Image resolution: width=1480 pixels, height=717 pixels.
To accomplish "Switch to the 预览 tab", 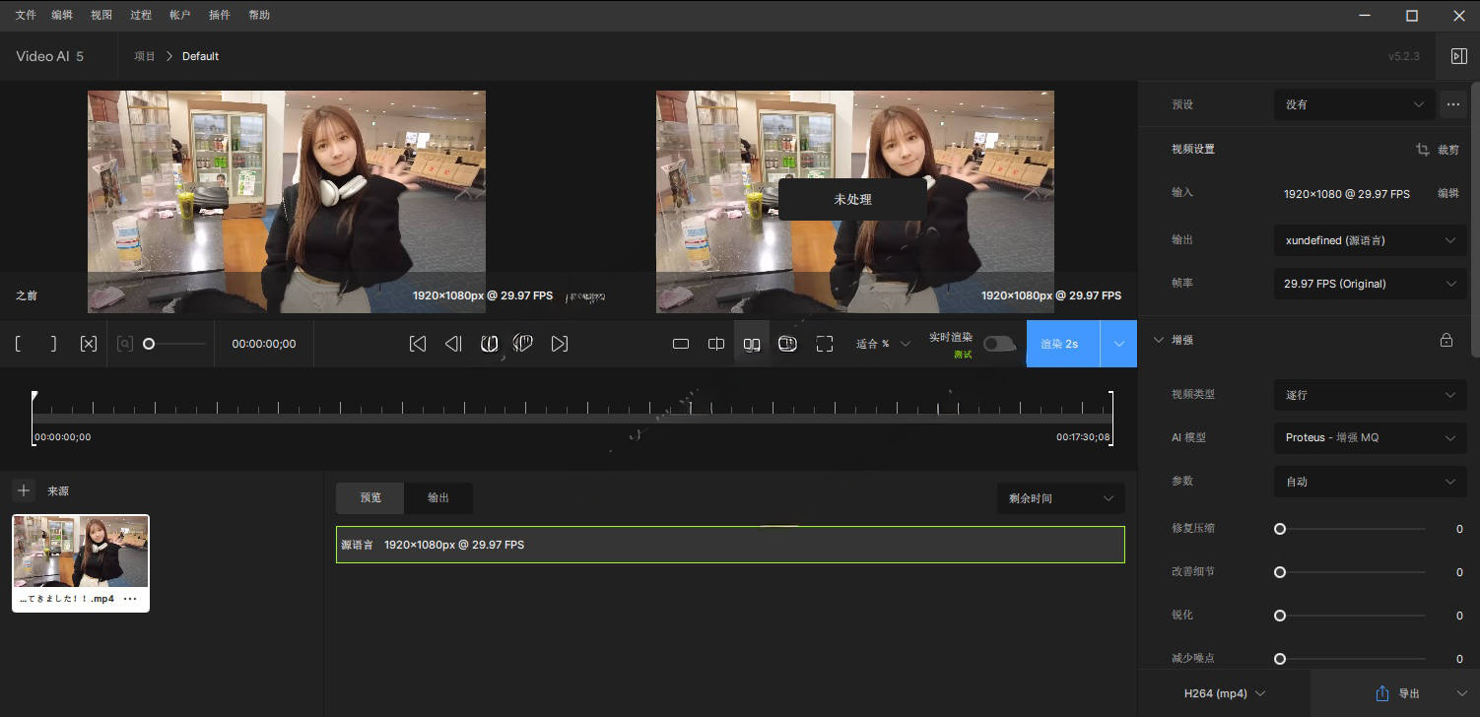I will [x=370, y=498].
